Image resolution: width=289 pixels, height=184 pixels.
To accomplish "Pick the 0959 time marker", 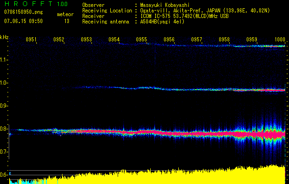I will [252, 40].
